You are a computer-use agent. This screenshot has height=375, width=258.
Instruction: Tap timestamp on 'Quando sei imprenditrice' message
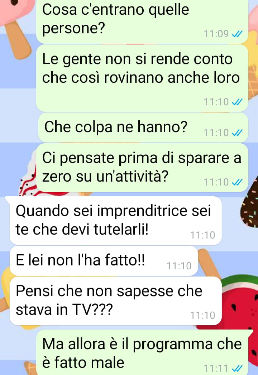click(202, 235)
